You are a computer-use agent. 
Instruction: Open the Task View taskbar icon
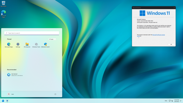[x=7, y=101]
